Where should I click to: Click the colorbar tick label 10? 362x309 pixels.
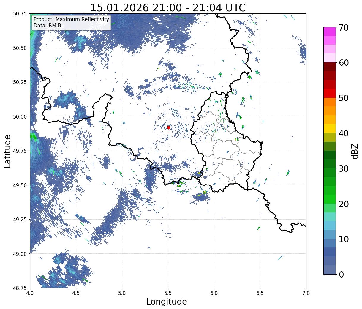pyautogui.click(x=344, y=239)
